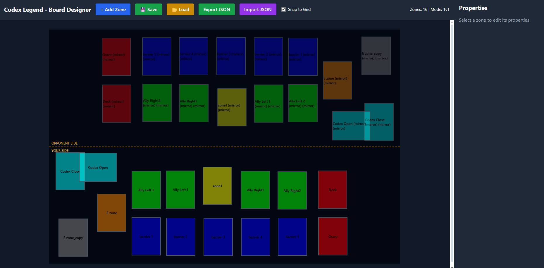544x268 pixels.
Task: Select the Ally Right1 green zone
Action: coord(255,190)
